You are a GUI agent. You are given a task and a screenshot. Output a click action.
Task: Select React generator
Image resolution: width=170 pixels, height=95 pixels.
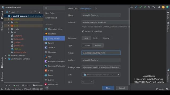(54, 75)
